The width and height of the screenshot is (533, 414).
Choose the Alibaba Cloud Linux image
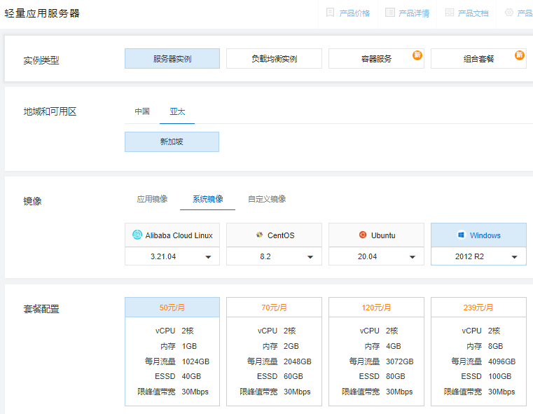pyautogui.click(x=172, y=235)
